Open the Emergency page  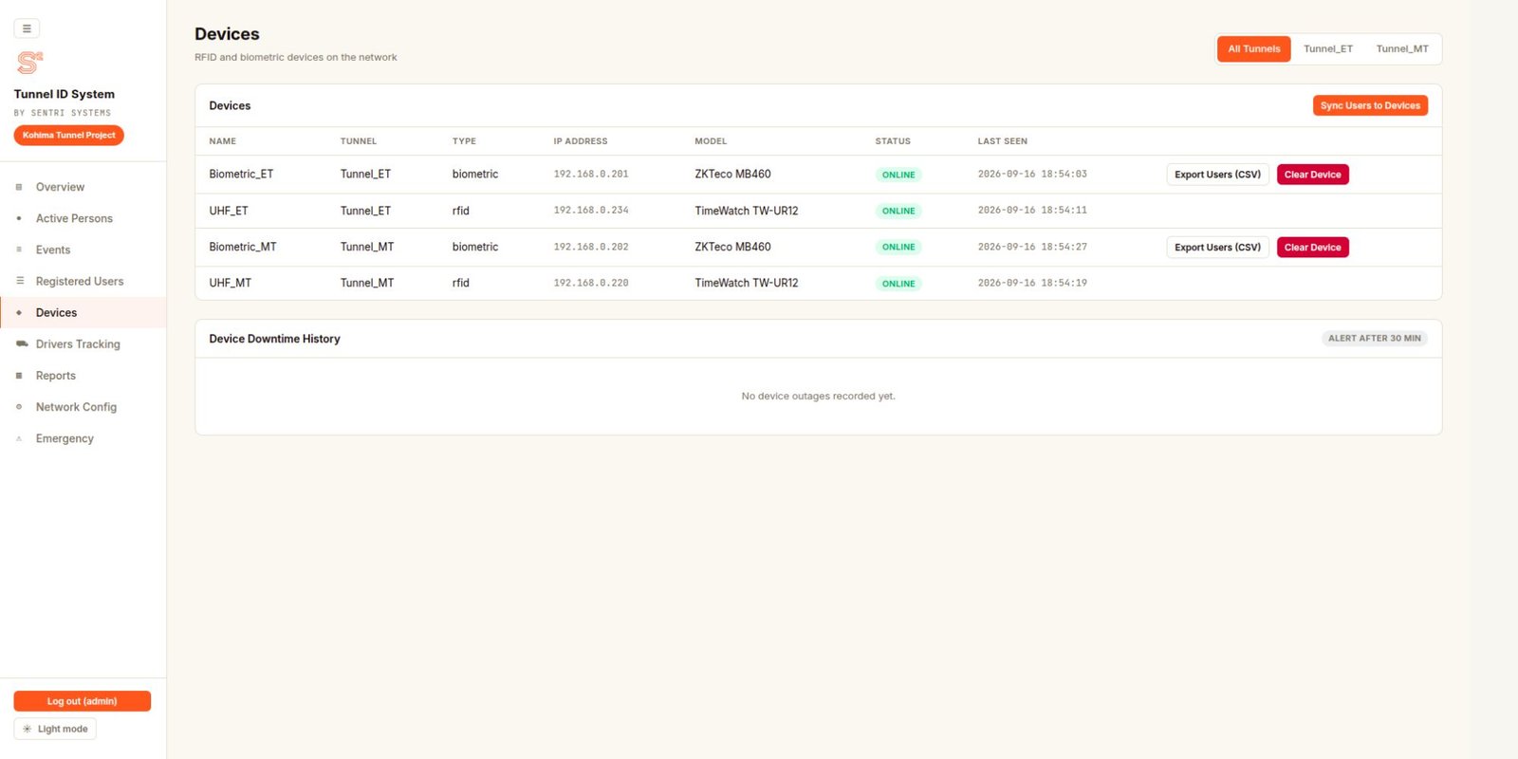tap(83, 438)
